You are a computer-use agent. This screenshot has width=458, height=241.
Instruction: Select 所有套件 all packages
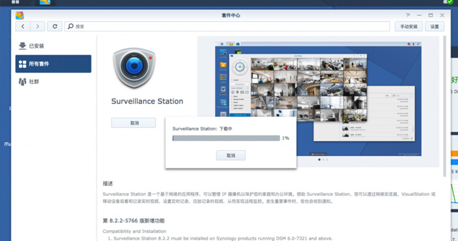pos(53,64)
